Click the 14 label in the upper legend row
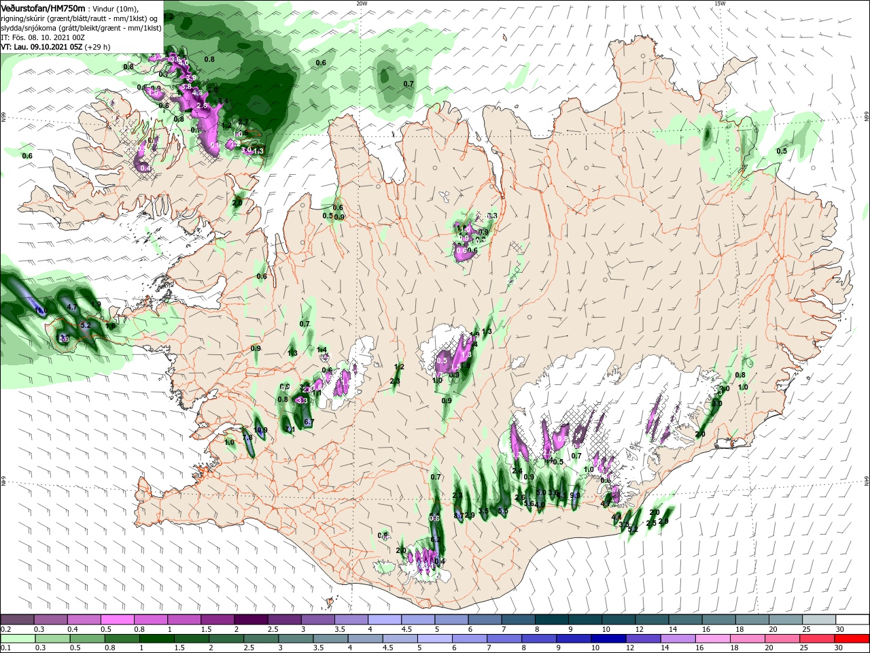Viewport: 870px width, 653px height. (672, 630)
